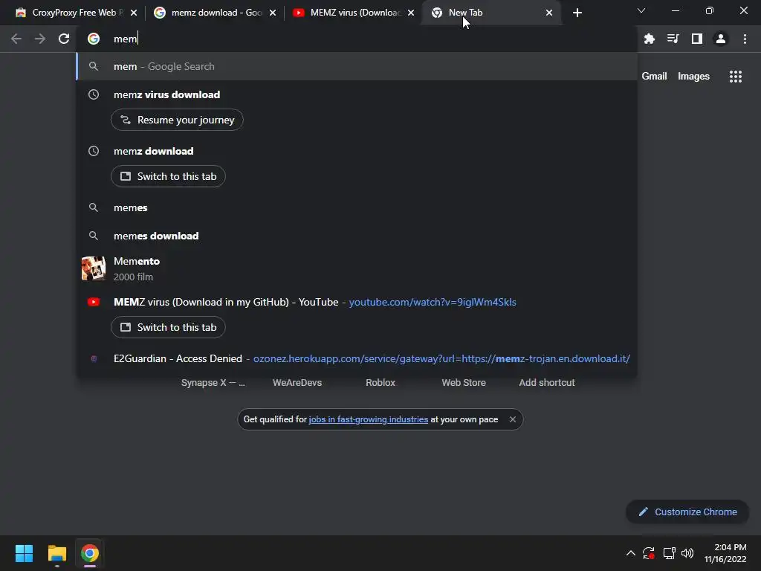Viewport: 761px width, 571px height.
Task: Select 'memz download' history suggestion
Action: coord(357,151)
